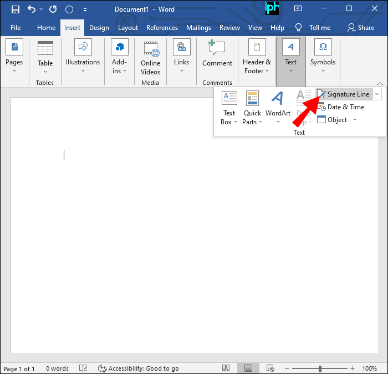Click Accessibility: Good to go status
Viewport: 388px width, 374px height.
138,368
